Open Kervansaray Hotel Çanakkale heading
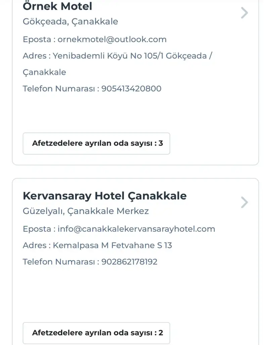 tap(104, 196)
